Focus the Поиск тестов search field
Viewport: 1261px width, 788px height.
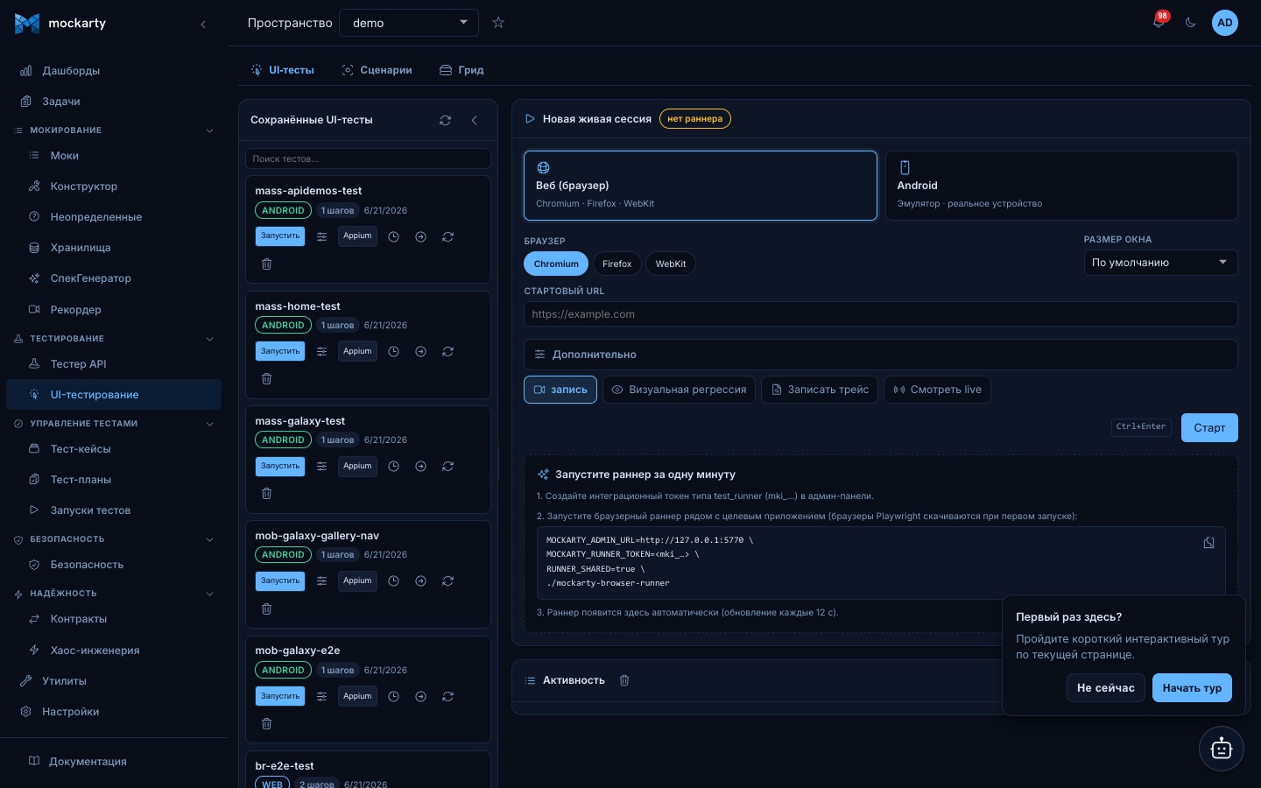(x=368, y=158)
